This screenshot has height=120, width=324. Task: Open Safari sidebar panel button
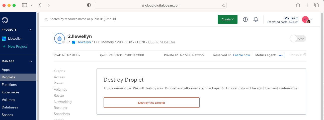(x=24, y=5)
